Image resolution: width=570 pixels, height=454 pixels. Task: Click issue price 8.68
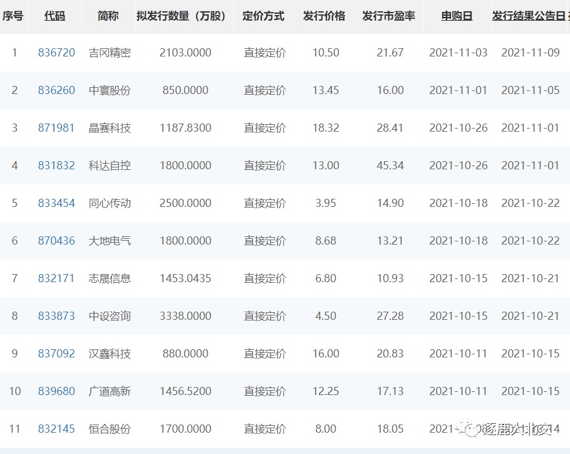[326, 240]
